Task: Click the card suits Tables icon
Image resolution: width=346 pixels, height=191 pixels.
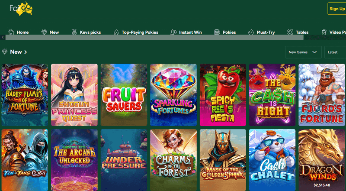Action: 290,32
